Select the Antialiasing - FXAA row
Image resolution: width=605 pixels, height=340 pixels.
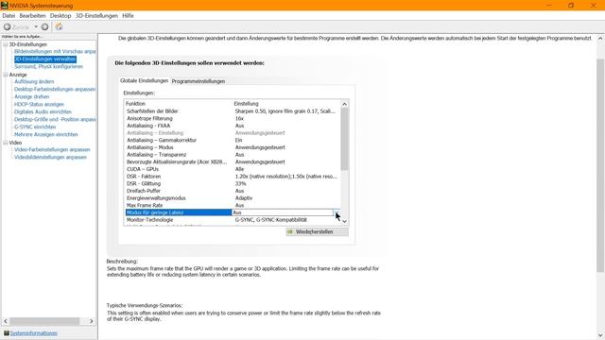[x=233, y=126]
